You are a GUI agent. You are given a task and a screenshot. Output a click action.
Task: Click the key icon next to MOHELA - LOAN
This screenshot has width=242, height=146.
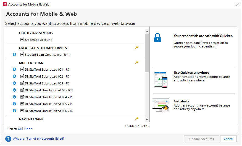[136, 63]
